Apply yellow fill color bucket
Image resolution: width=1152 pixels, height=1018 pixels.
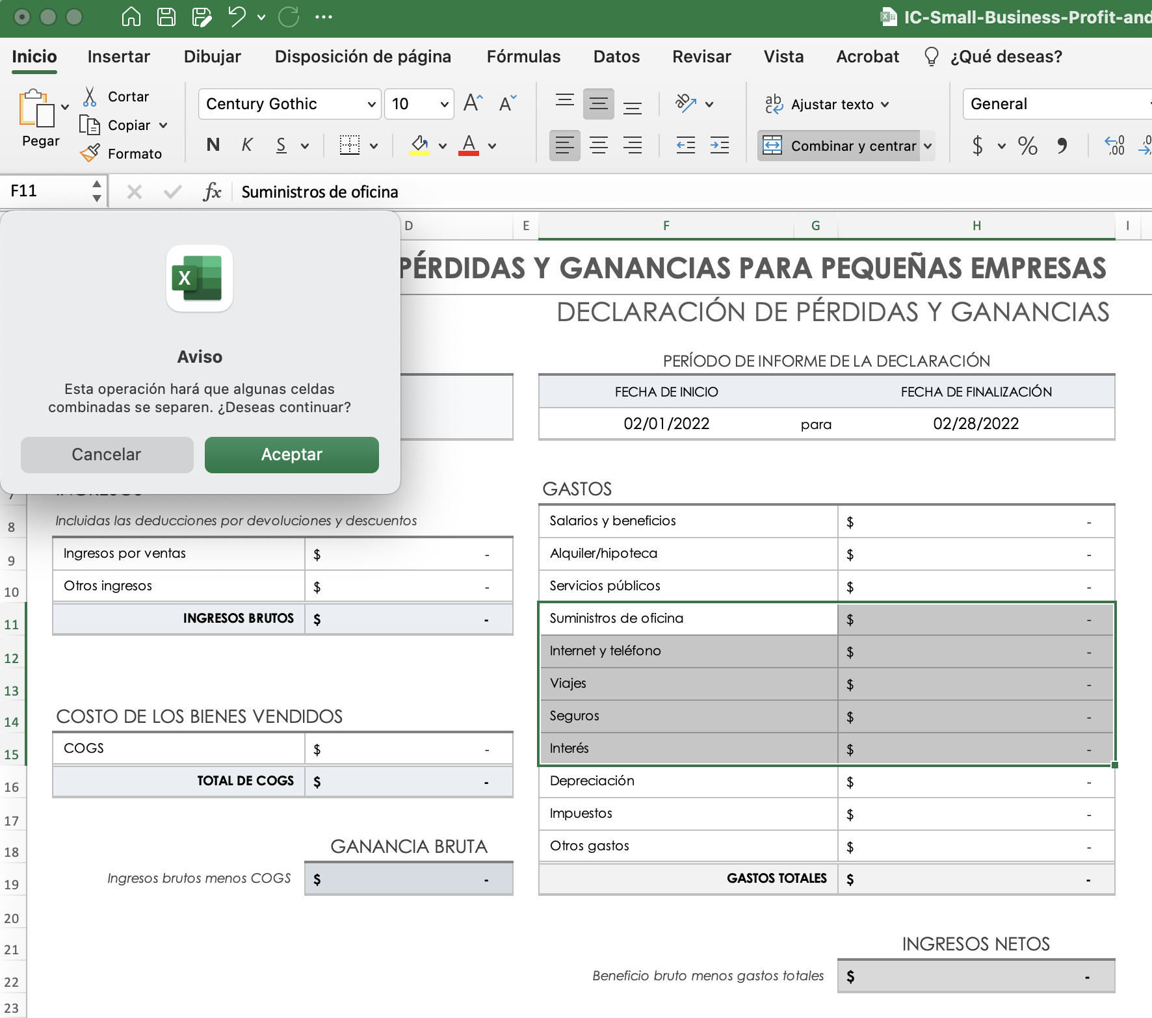[420, 145]
